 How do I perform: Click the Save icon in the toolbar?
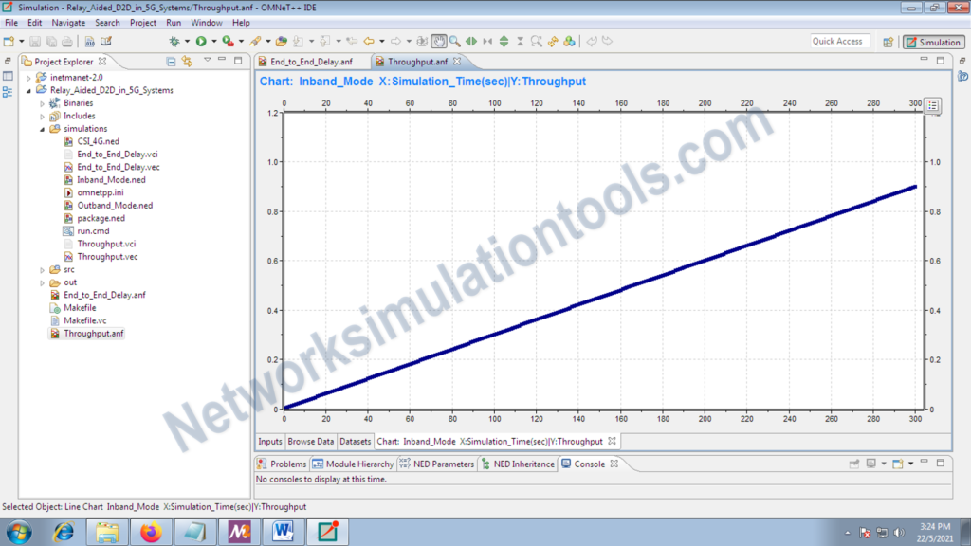click(x=35, y=41)
